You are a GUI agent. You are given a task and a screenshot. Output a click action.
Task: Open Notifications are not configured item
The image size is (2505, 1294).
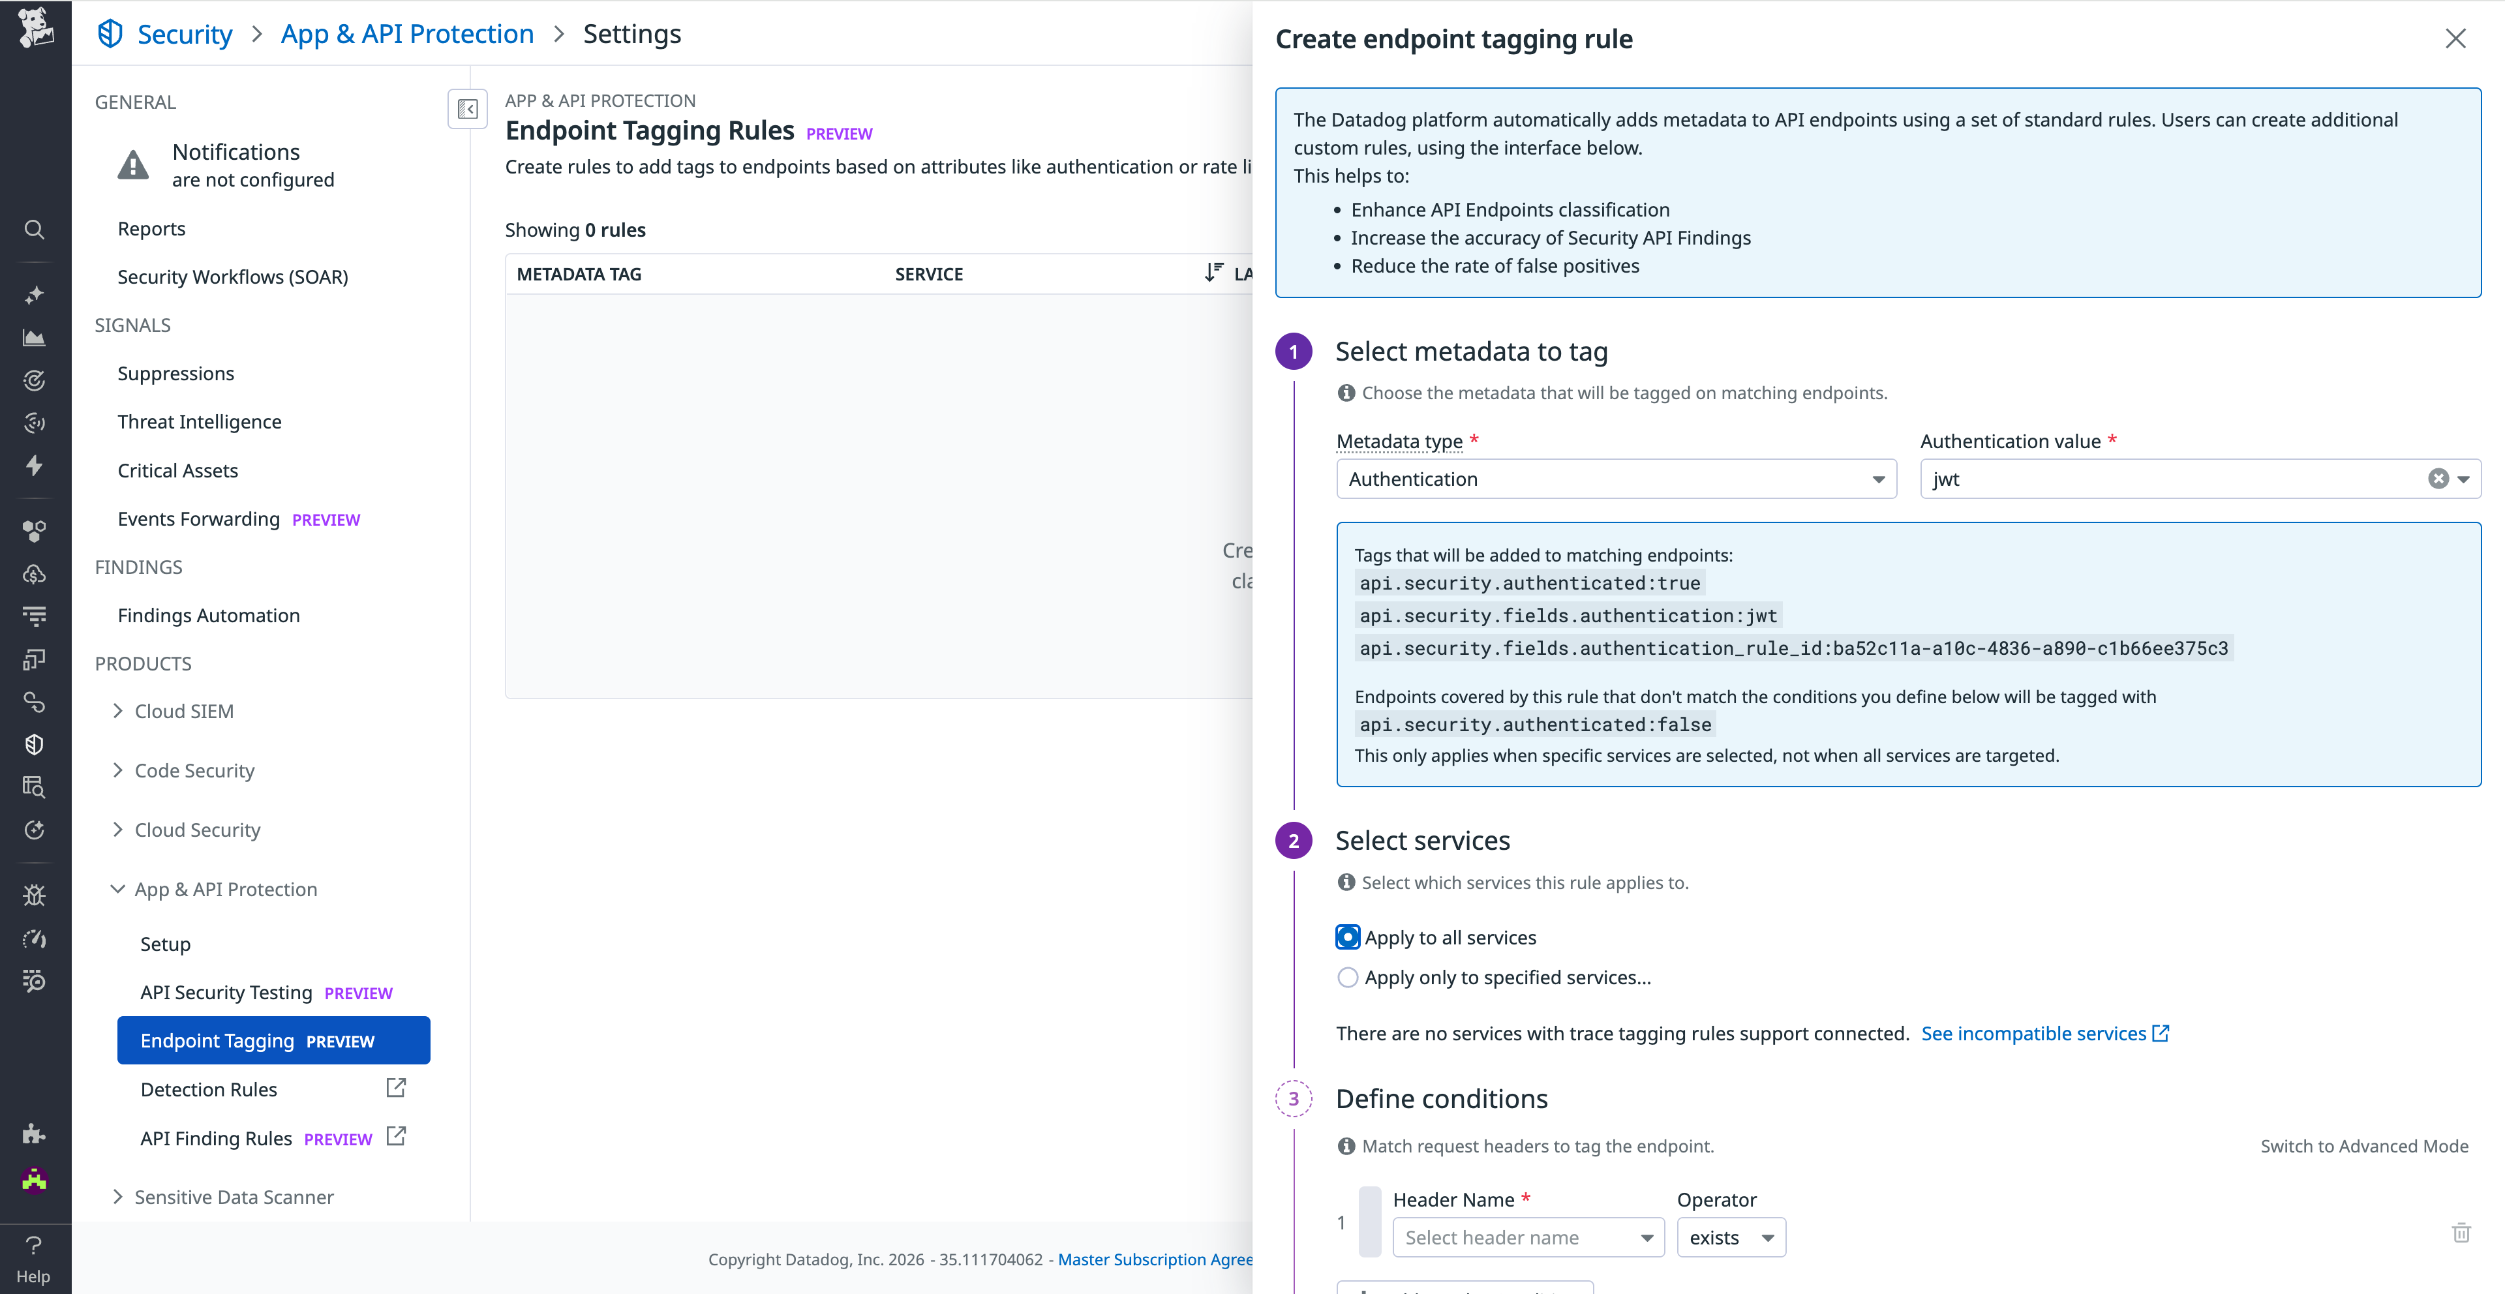[x=226, y=165]
